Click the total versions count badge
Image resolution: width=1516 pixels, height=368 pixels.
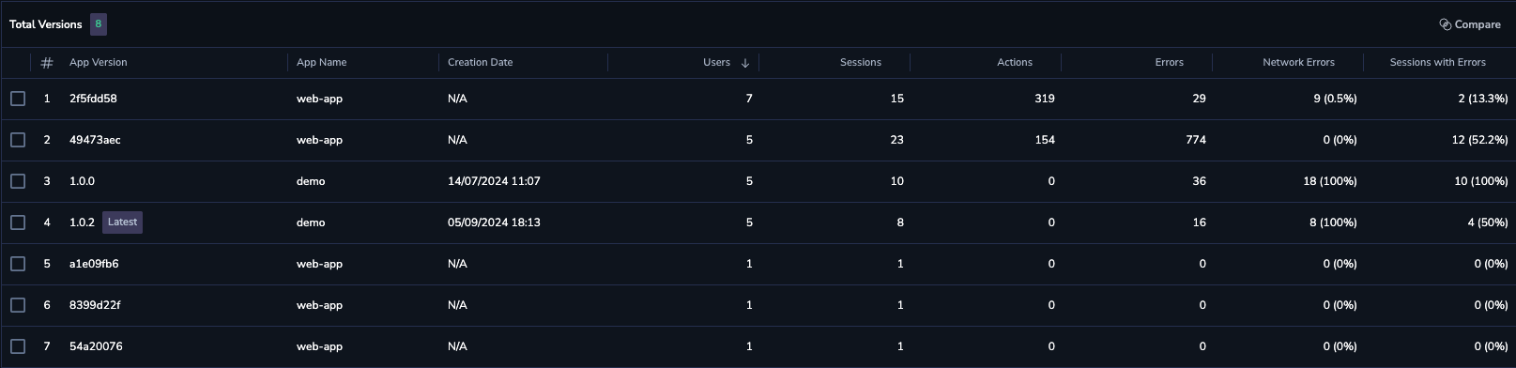tap(99, 24)
